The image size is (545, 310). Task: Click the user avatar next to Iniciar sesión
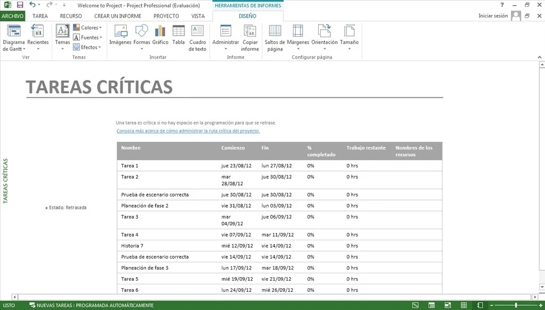516,16
